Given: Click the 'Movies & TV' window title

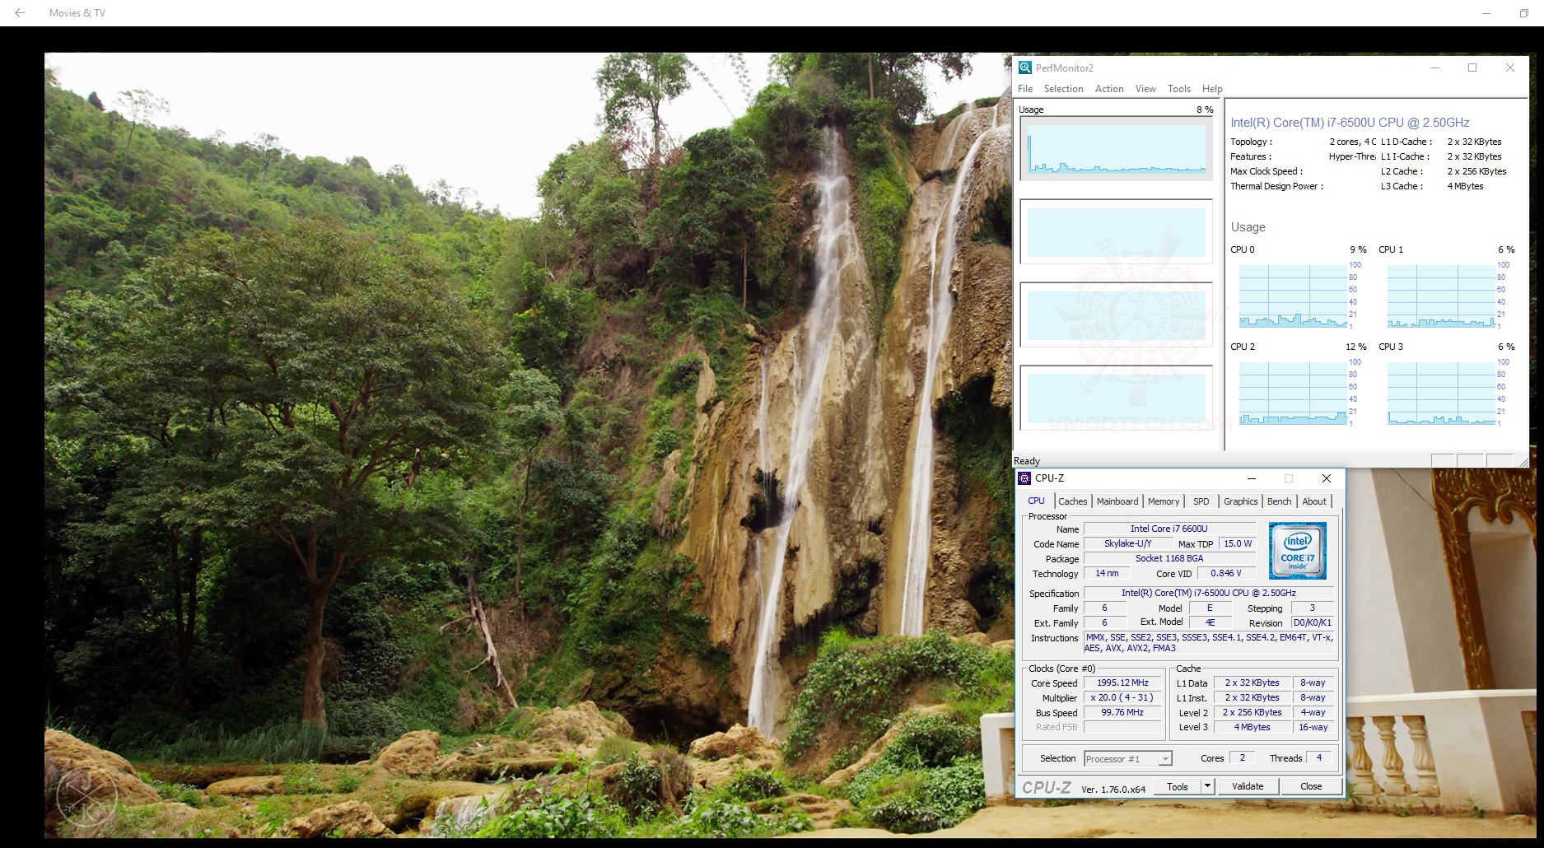Looking at the screenshot, I should [77, 13].
